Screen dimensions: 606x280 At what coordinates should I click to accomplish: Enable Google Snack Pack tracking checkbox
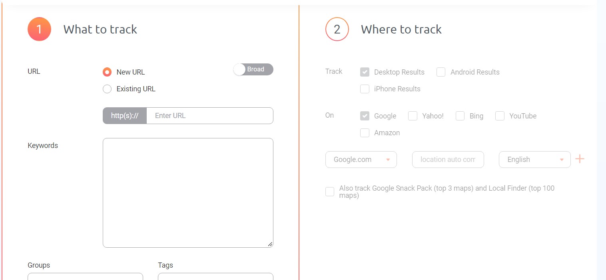(x=330, y=192)
